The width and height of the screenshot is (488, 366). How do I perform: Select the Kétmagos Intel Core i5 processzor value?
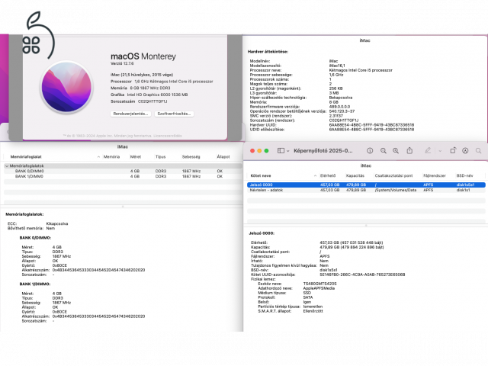[361, 70]
